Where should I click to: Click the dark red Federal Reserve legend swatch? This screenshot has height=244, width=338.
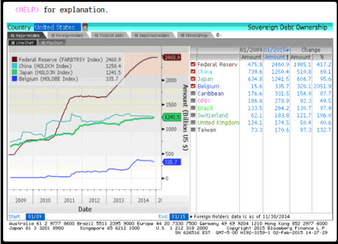pyautogui.click(x=15, y=59)
